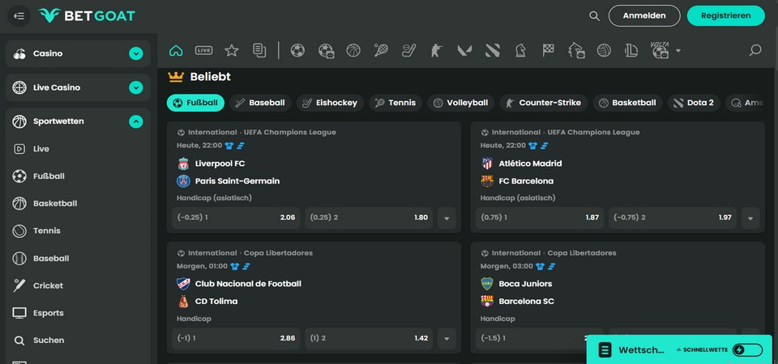Screen dimensions: 778x364
Task: Go to the sports home icon
Action: tap(176, 50)
